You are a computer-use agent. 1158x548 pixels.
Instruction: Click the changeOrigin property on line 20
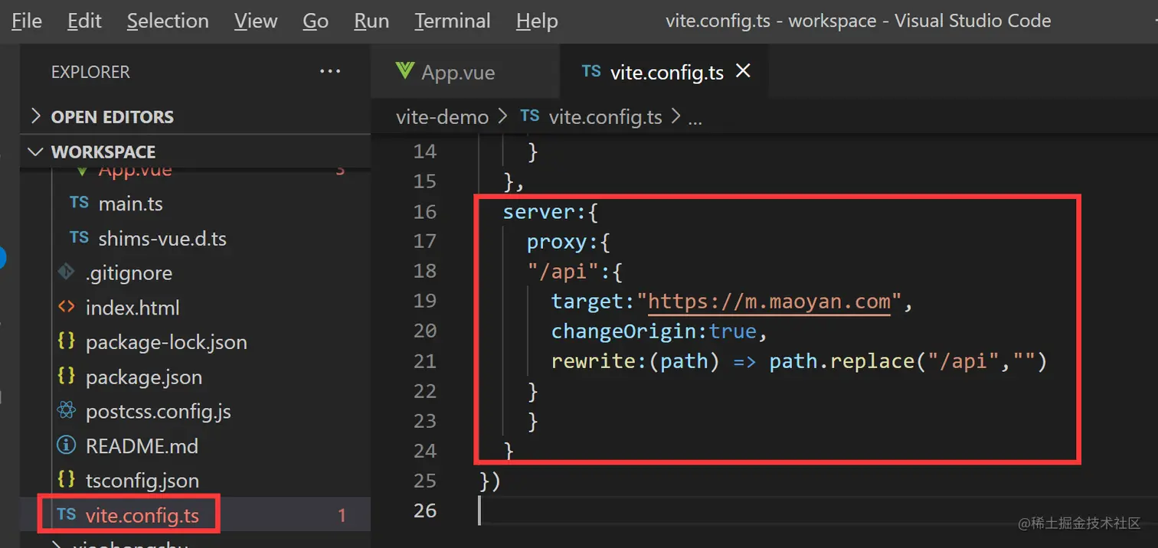(x=624, y=331)
